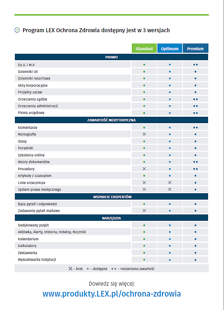Click the 'Kalkulatory' row label
This screenshot has height=310, width=224.
[x=27, y=246]
